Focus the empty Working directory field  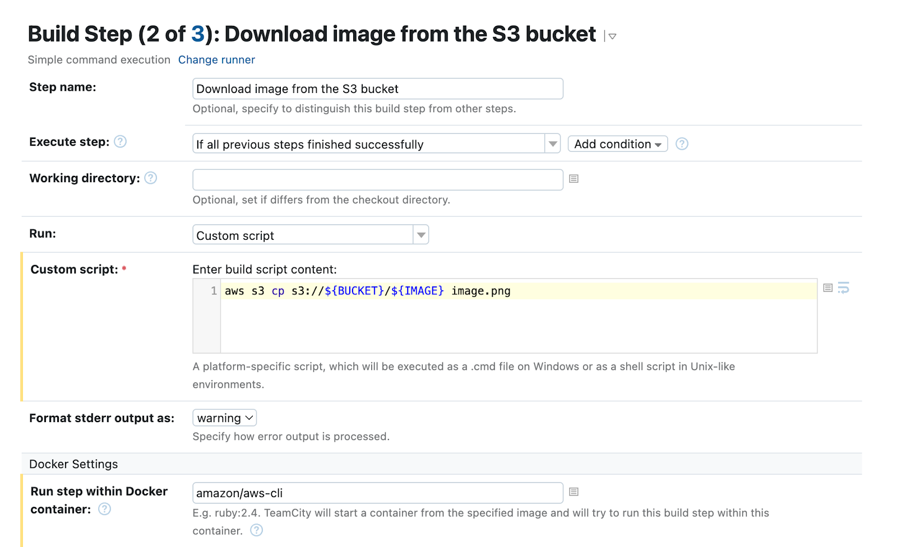377,180
